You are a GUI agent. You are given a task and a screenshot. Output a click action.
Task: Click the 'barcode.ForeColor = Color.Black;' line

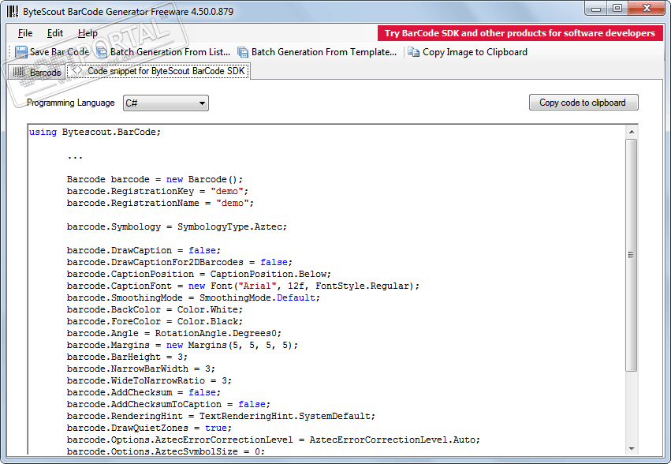155,321
